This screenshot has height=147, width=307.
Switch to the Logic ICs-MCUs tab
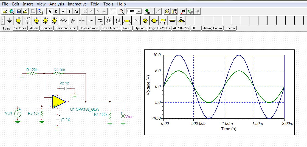coord(159,28)
